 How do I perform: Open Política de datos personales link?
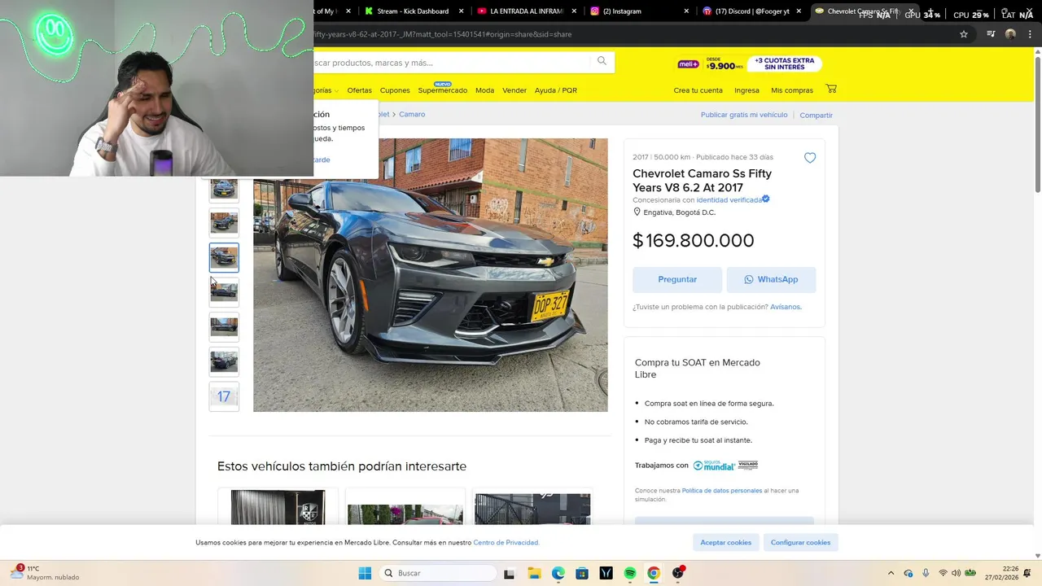coord(722,491)
